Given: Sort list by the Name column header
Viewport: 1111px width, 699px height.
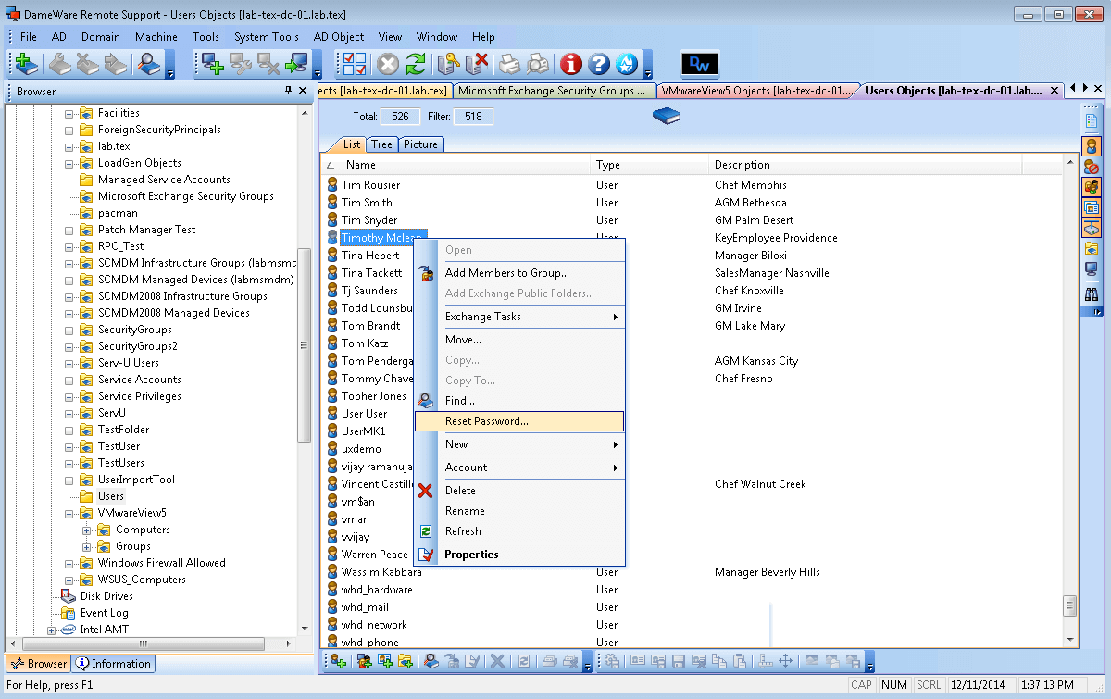Looking at the screenshot, I should click(x=457, y=165).
